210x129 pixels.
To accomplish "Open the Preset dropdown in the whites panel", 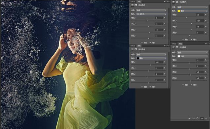I will [x=192, y=53].
